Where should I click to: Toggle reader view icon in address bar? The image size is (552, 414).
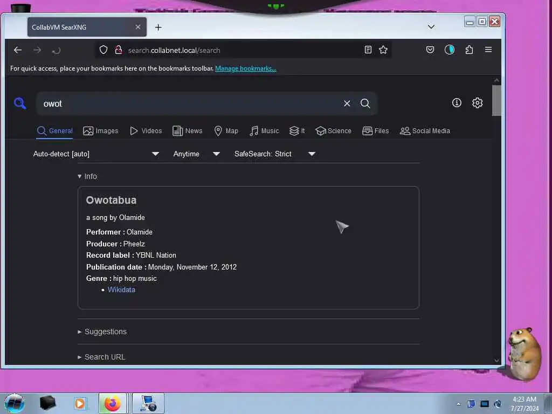coord(368,50)
